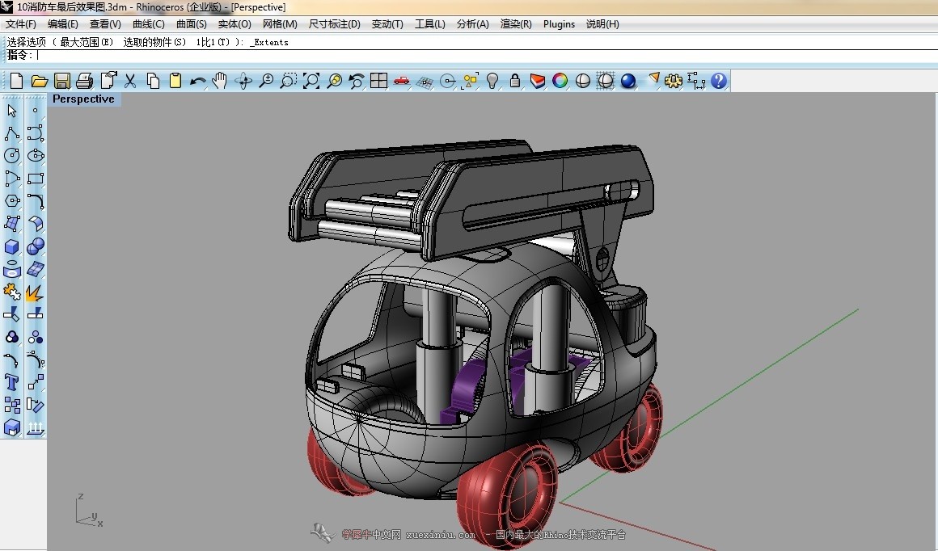This screenshot has width=938, height=551.
Task: Click the Explode icon in the sidebar
Action: 36,292
